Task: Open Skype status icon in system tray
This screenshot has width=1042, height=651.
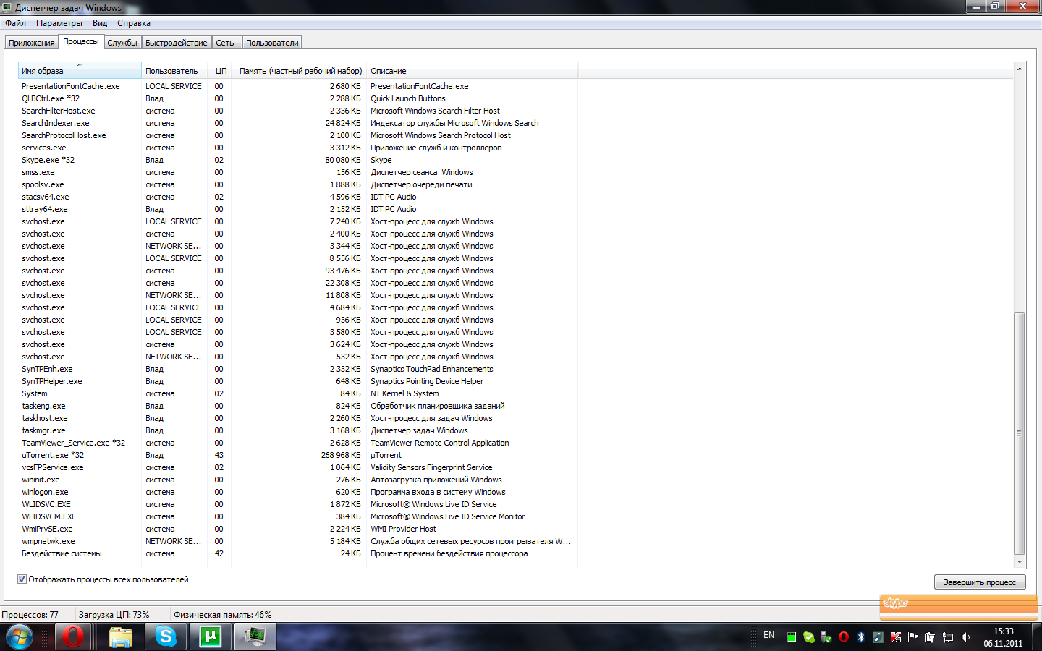Action: click(809, 637)
